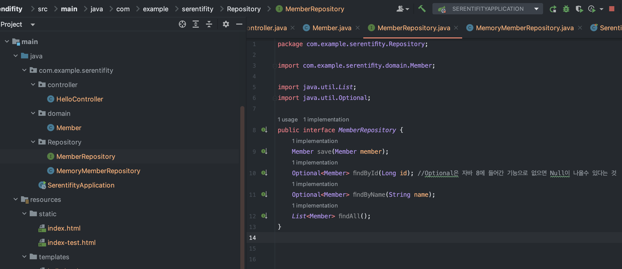Viewport: 622px width, 269px height.
Task: Switch to MemberRepository.java tab
Action: tap(414, 28)
